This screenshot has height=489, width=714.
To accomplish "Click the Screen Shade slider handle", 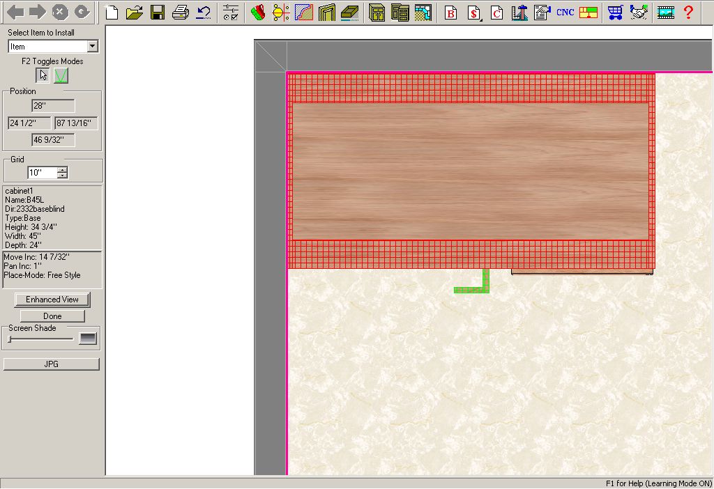I will coord(10,339).
